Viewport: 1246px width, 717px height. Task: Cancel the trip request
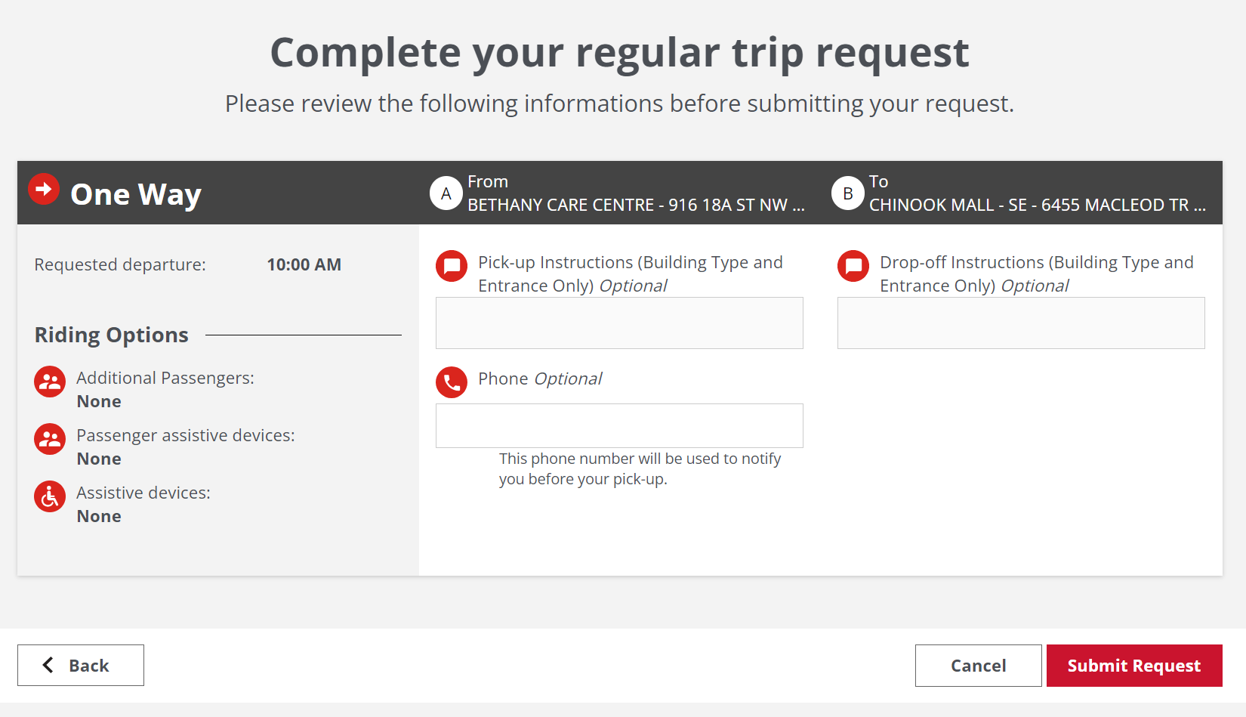pyautogui.click(x=978, y=666)
